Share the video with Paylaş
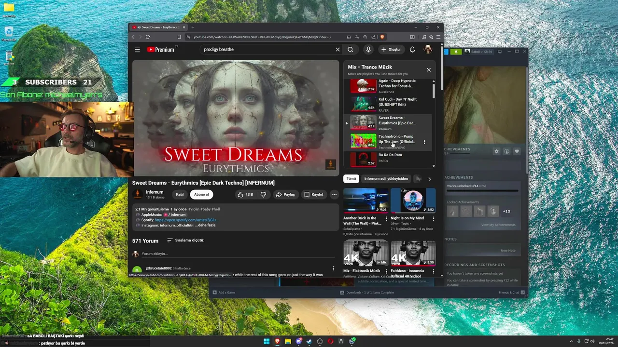This screenshot has height=347, width=618. (285, 195)
